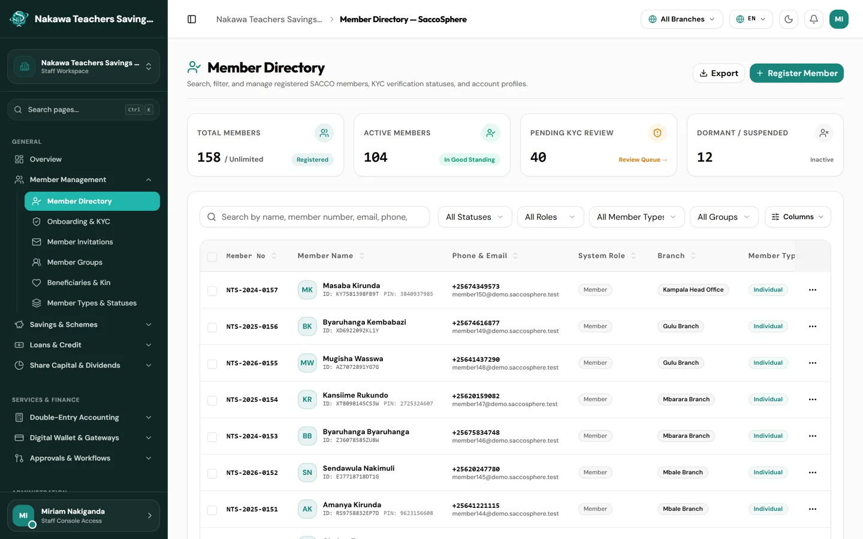The width and height of the screenshot is (863, 539).
Task: Open the All Roles filter dropdown
Action: (x=550, y=217)
